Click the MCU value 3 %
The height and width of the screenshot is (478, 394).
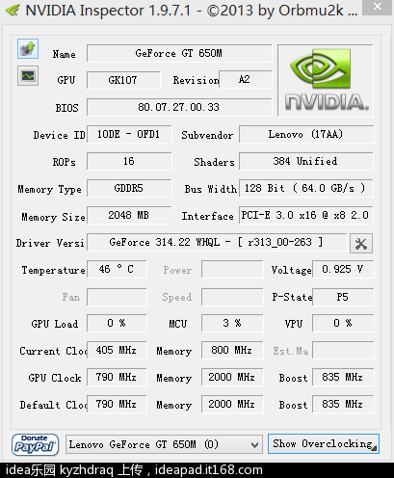[x=232, y=323]
